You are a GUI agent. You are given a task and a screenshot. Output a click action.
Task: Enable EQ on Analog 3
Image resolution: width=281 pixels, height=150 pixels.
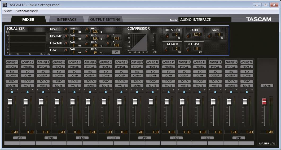click(x=43, y=71)
